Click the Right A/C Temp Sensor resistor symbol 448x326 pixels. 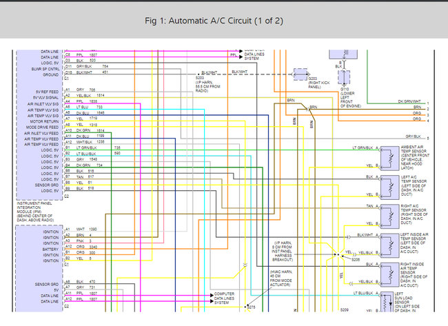pyautogui.click(x=390, y=216)
